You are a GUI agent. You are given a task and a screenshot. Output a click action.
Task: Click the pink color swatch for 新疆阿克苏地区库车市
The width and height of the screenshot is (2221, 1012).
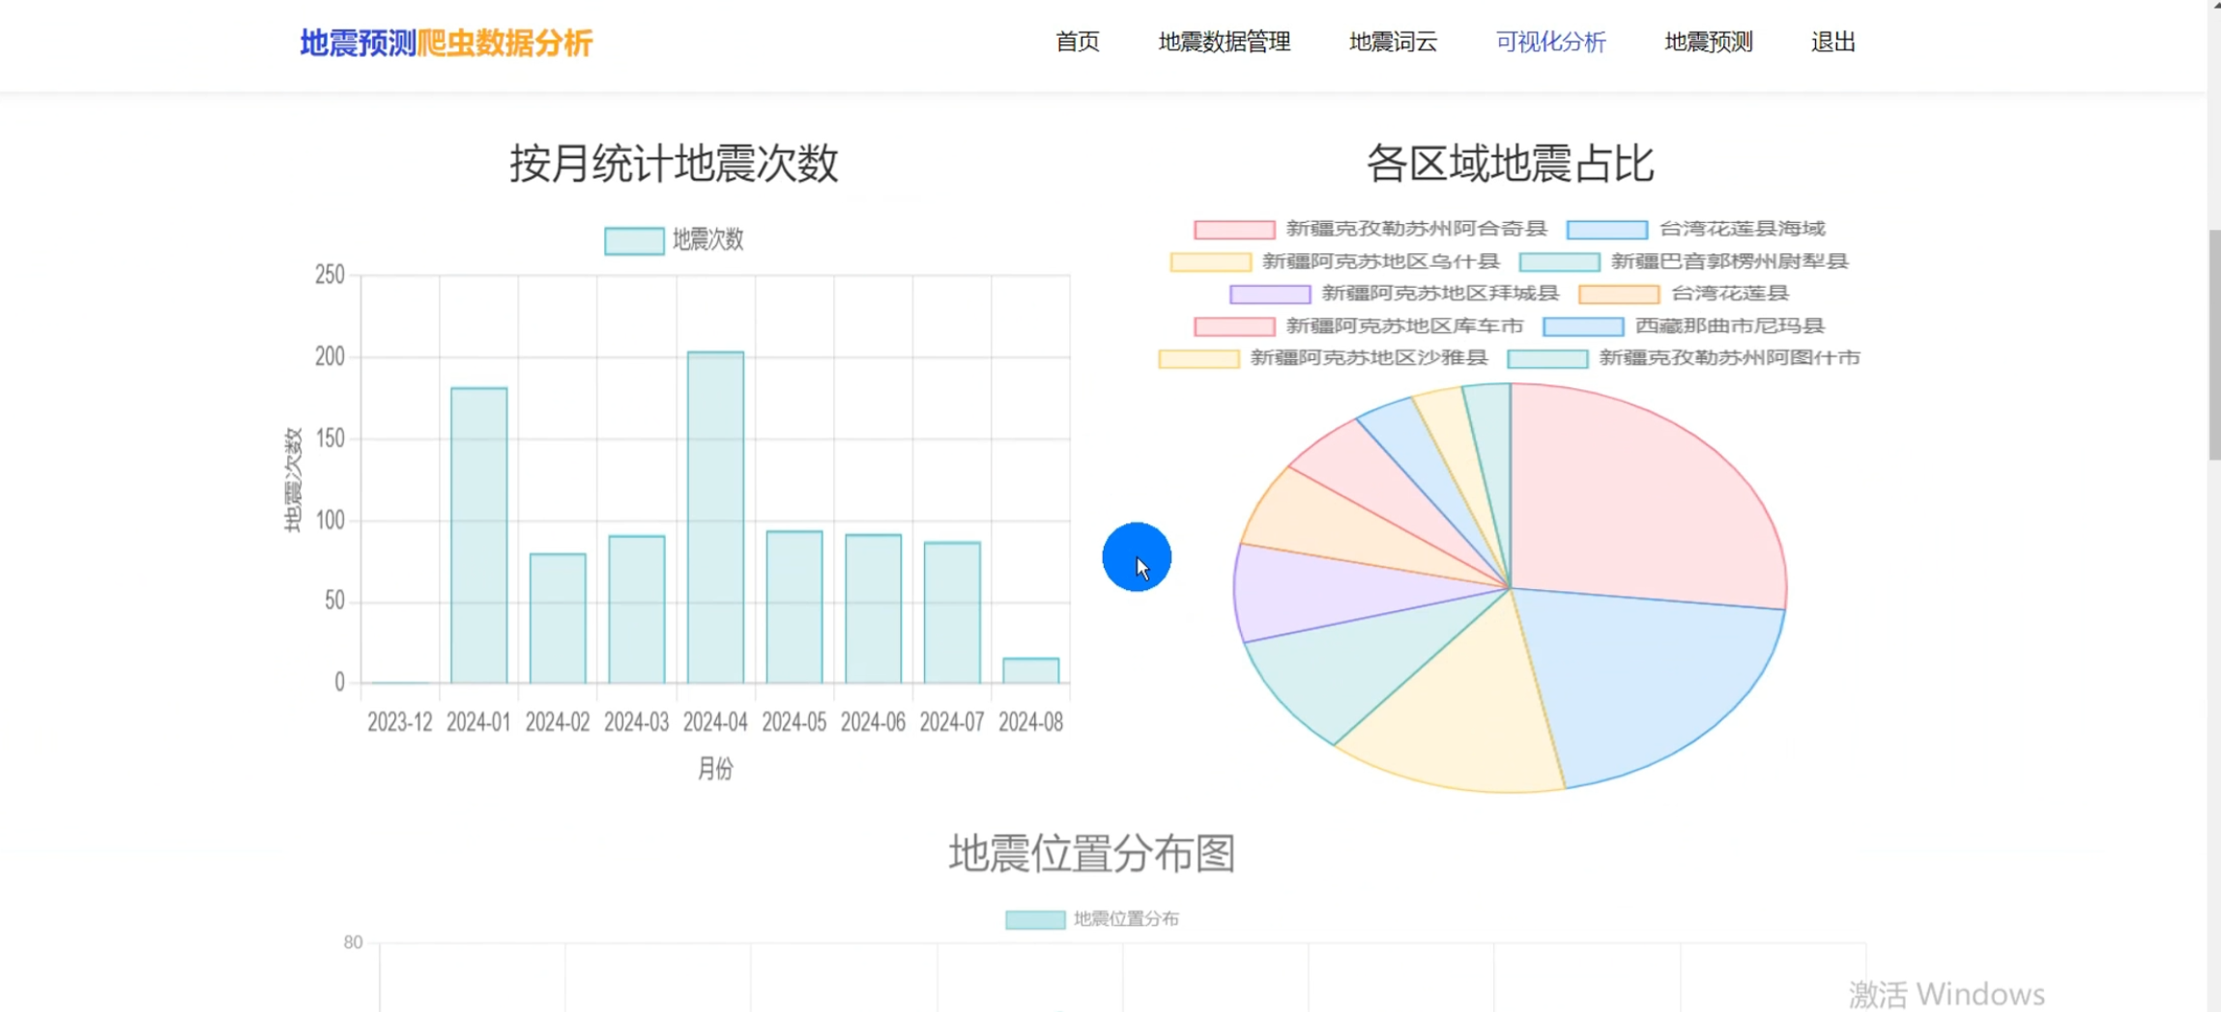(1234, 325)
